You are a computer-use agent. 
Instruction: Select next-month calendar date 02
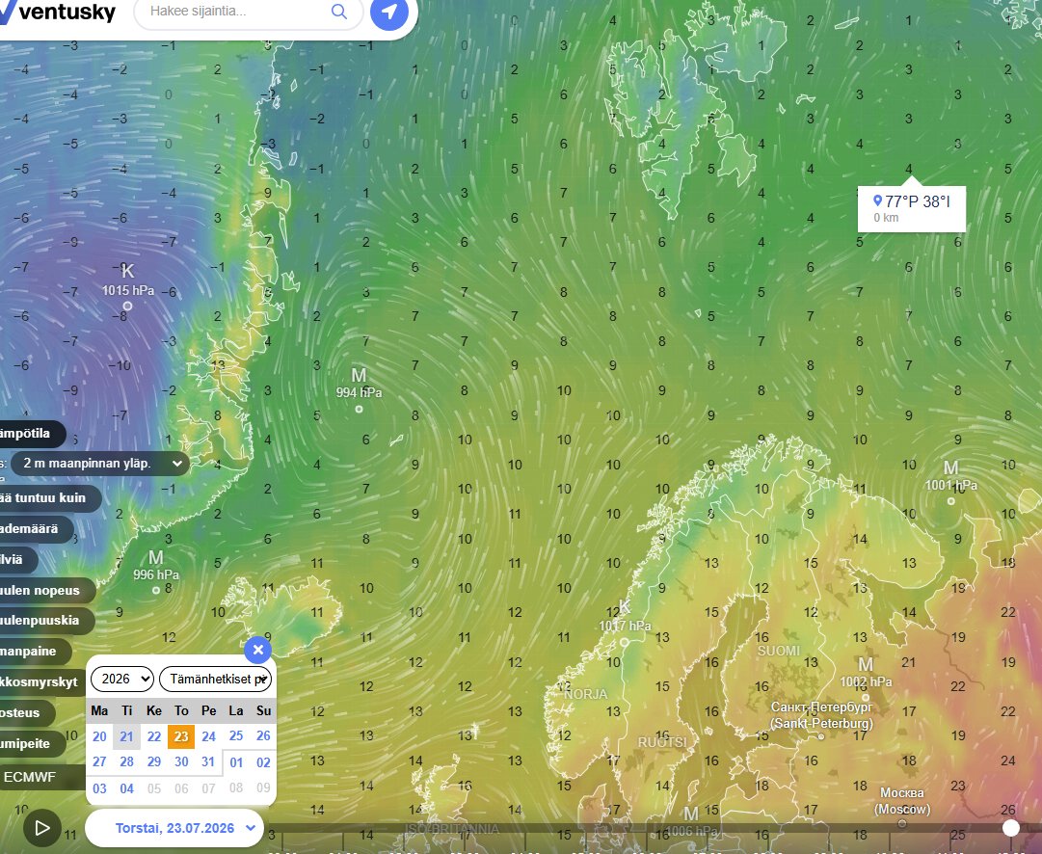coord(263,762)
